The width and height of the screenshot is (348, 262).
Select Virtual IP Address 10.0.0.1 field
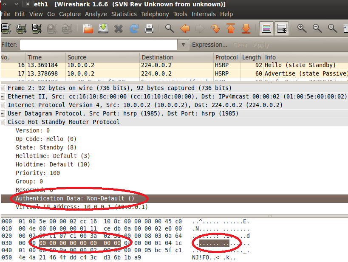pos(82,207)
